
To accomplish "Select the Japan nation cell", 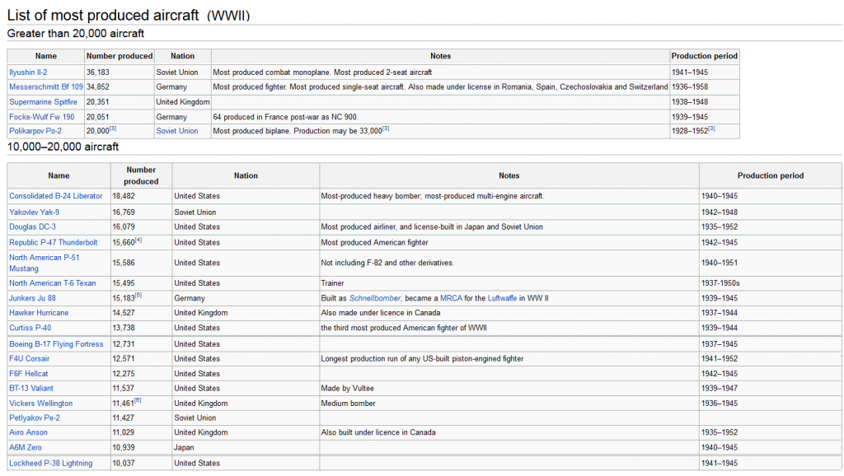I will coord(246,447).
